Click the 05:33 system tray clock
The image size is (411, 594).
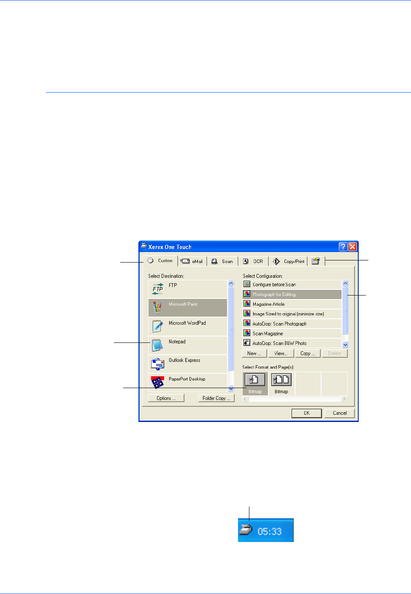pos(270,531)
